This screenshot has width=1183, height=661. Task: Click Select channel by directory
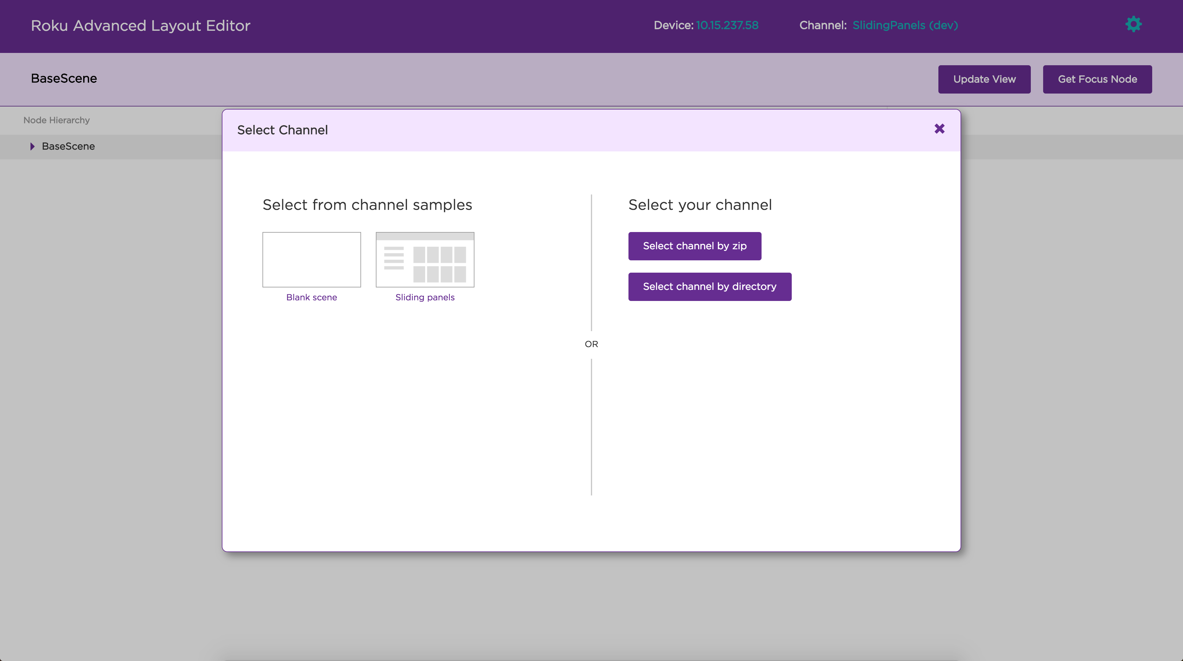(x=709, y=286)
